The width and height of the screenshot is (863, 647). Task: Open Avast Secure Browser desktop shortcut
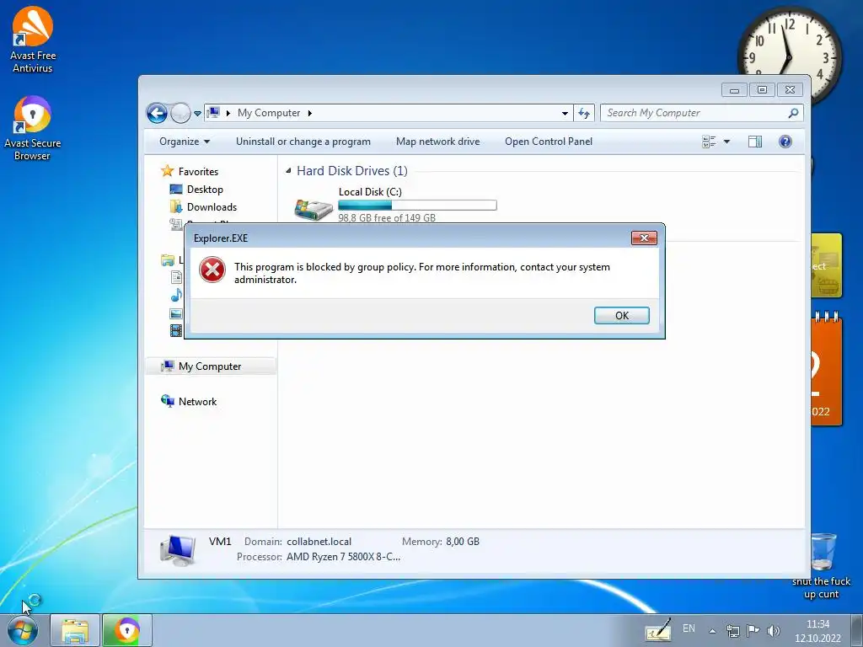33,128
